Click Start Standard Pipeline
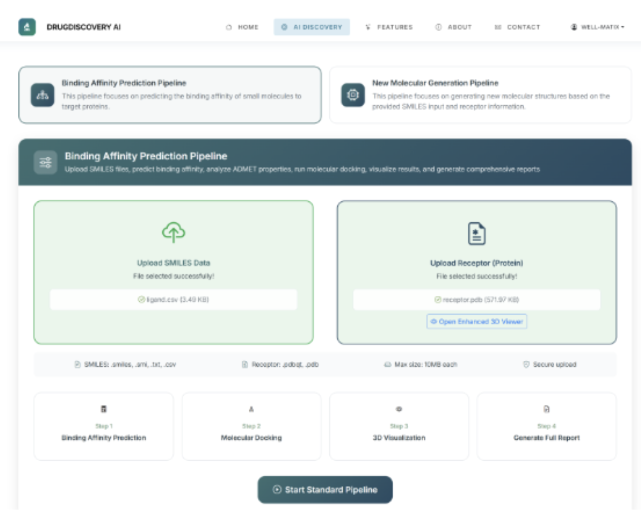This screenshot has width=641, height=519. pos(325,489)
